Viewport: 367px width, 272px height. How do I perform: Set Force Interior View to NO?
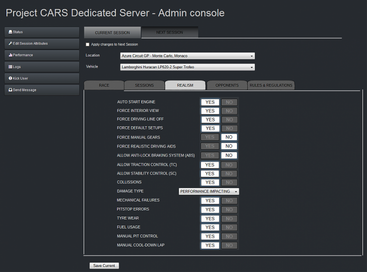click(229, 111)
